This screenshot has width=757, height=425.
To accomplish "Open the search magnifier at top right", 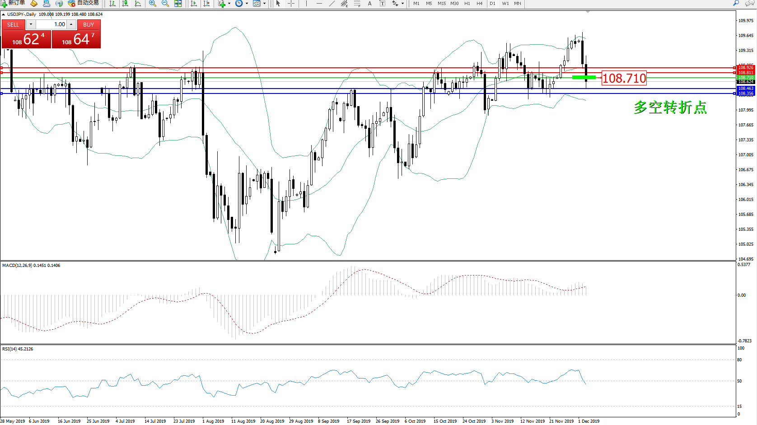I will point(736,3).
